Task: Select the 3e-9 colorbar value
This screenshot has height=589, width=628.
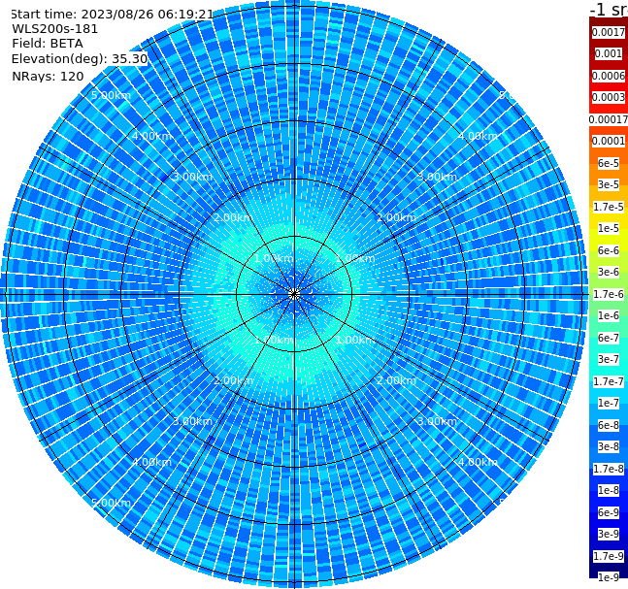Action: pyautogui.click(x=609, y=534)
